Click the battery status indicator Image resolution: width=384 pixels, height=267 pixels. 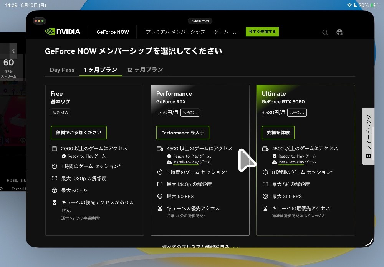click(374, 5)
